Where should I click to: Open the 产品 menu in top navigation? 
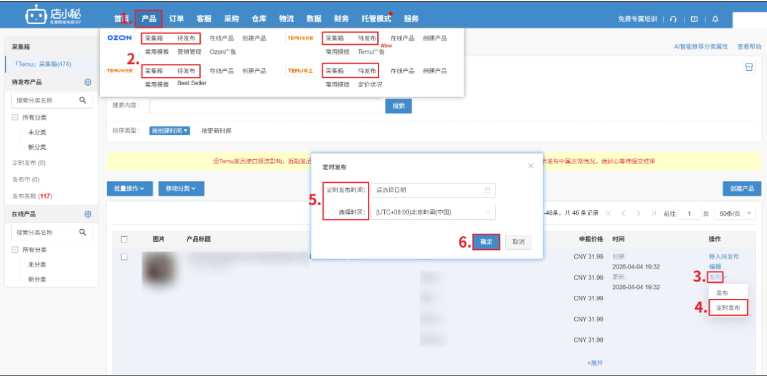click(149, 19)
